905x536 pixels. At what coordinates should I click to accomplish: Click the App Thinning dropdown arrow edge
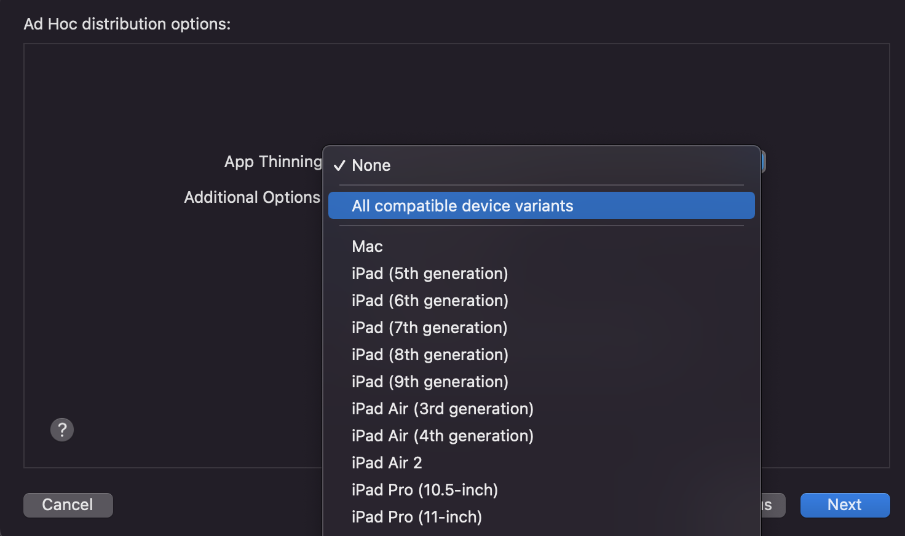coord(763,162)
